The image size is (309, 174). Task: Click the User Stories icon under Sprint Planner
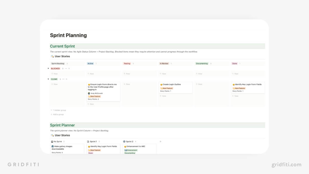point(52,135)
